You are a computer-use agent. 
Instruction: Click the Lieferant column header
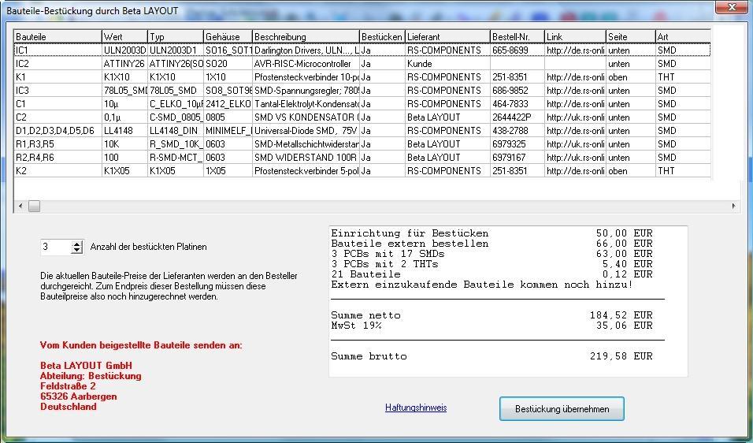446,37
